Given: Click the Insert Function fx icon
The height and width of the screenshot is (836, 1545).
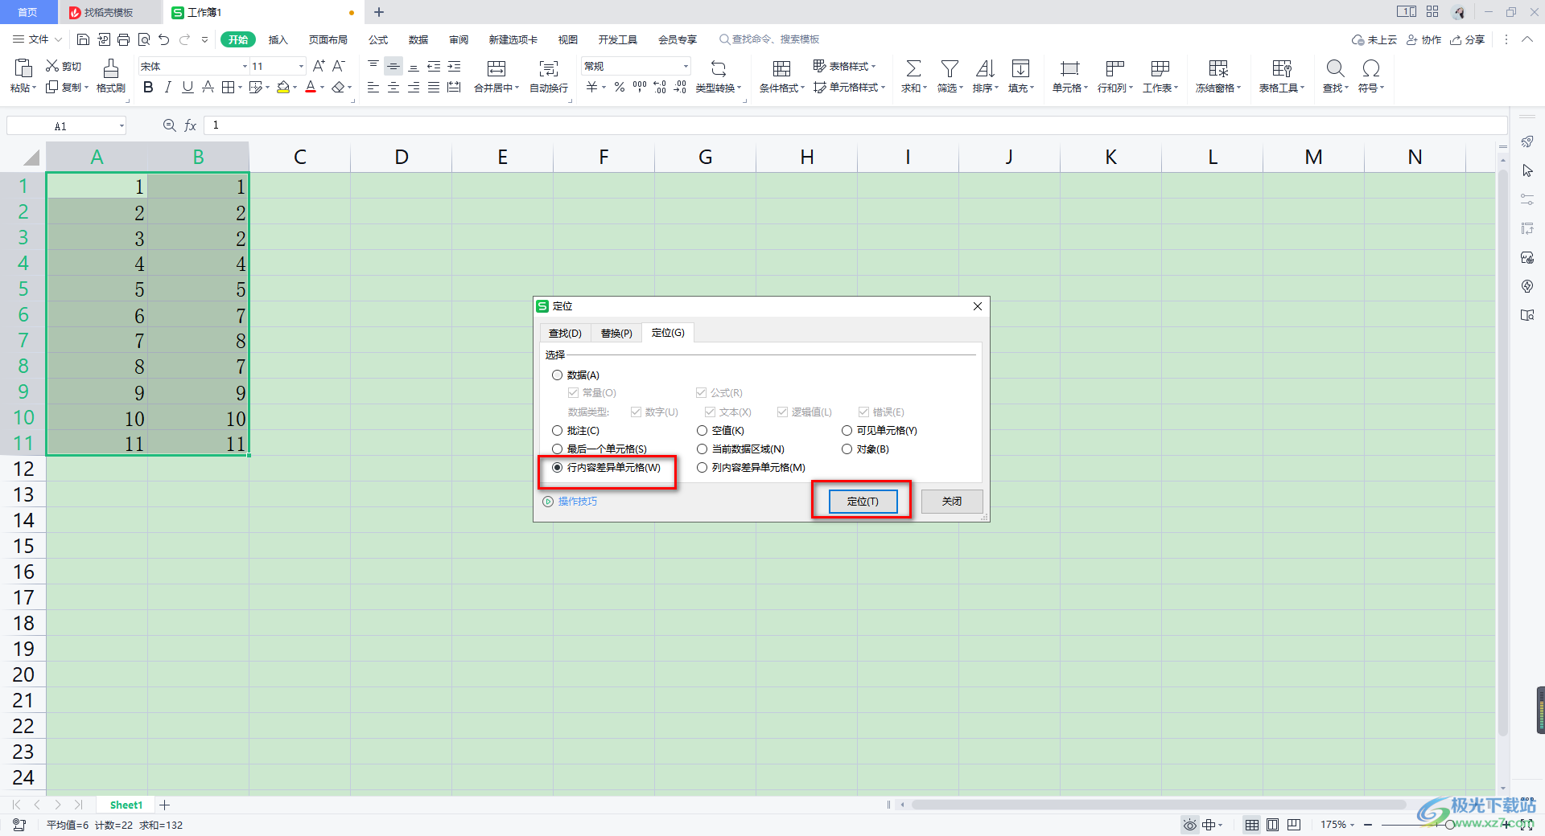Looking at the screenshot, I should pos(191,125).
